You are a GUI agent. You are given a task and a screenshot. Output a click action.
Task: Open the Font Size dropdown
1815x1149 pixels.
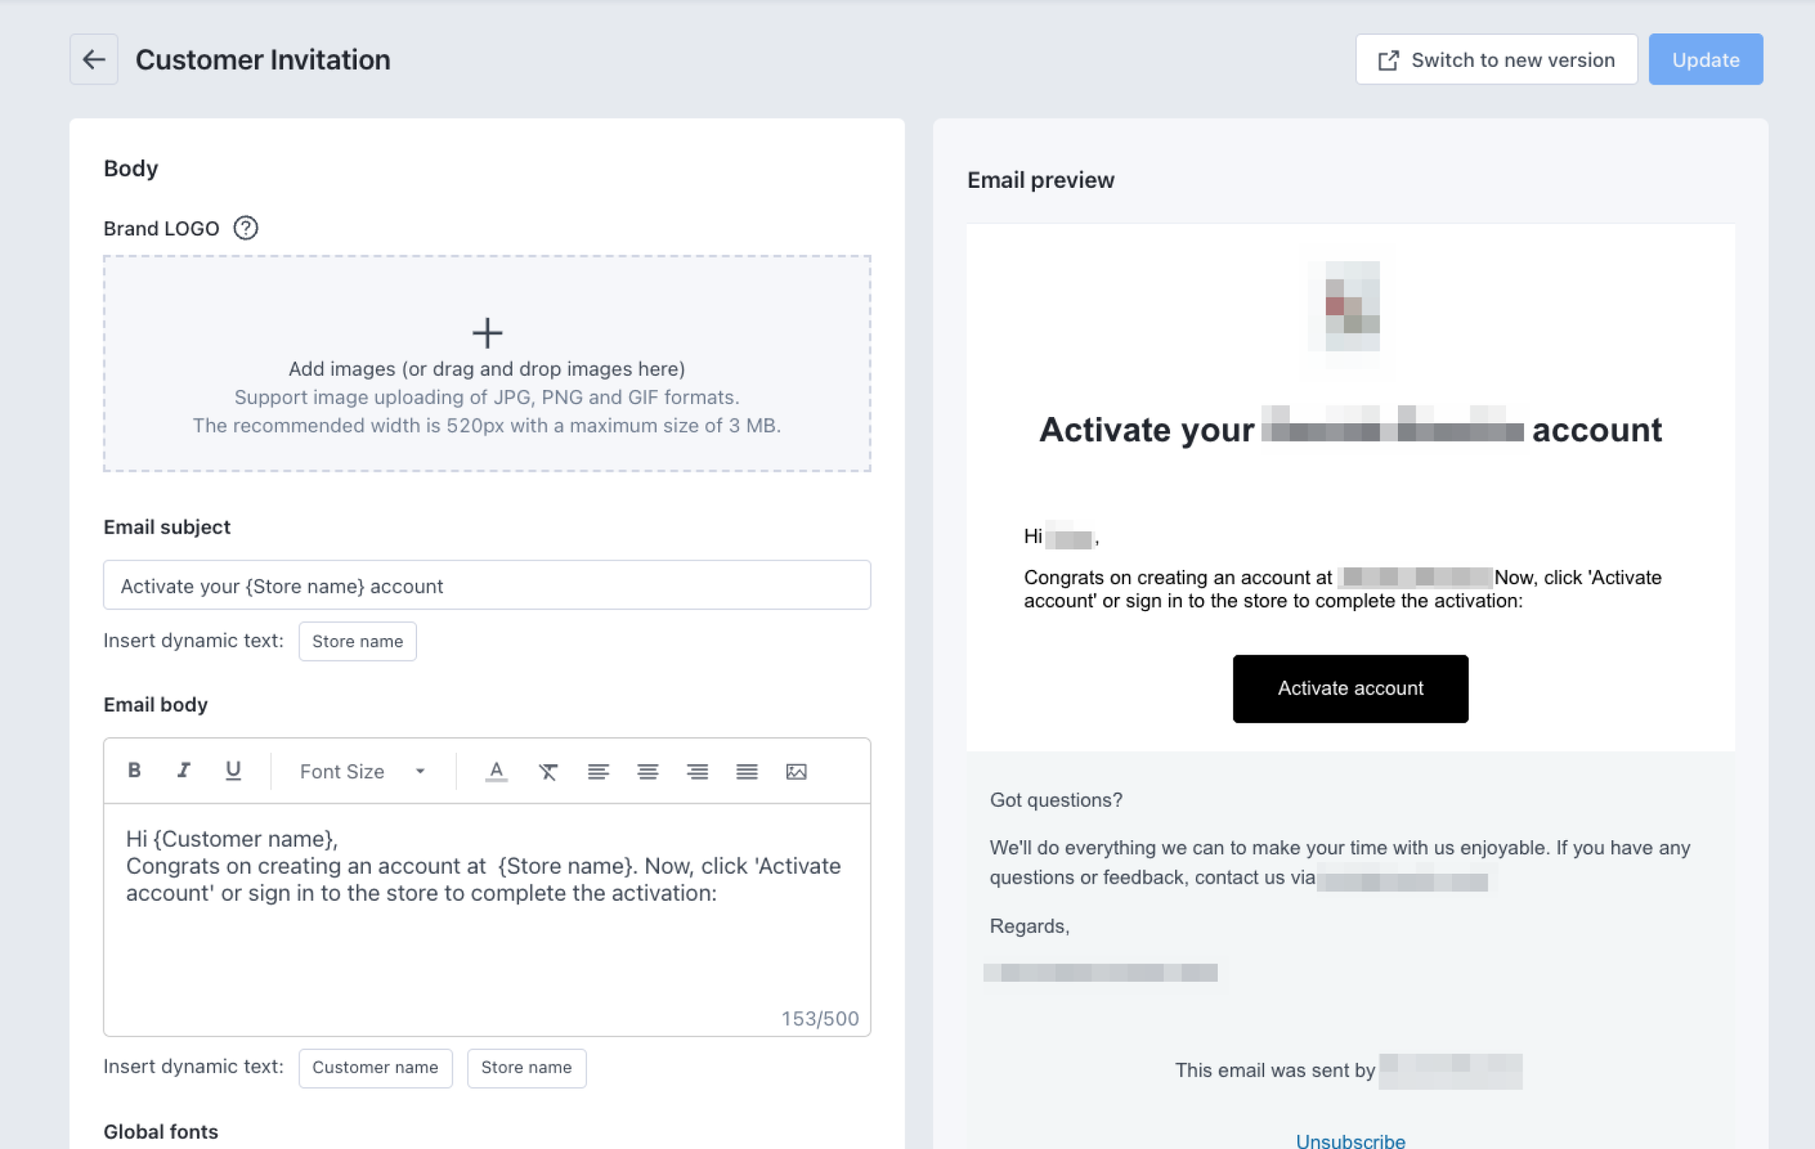(x=363, y=771)
